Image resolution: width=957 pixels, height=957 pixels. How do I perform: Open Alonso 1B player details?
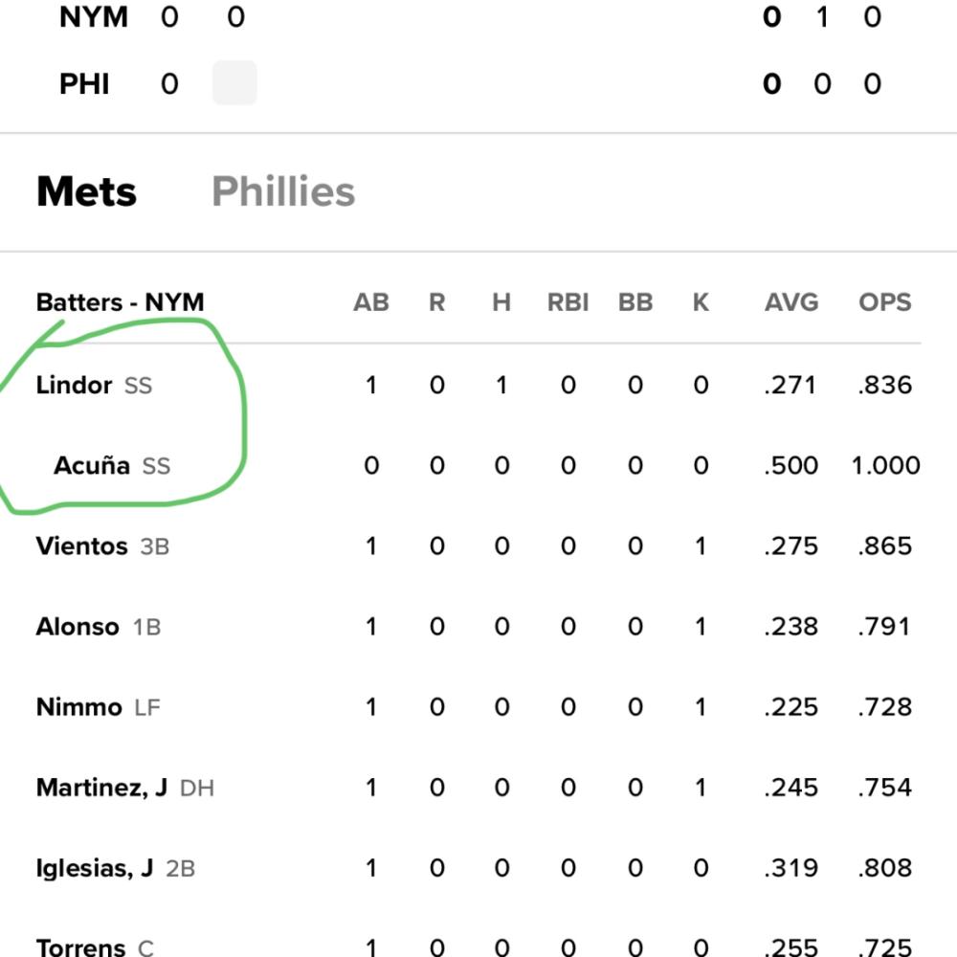[99, 627]
